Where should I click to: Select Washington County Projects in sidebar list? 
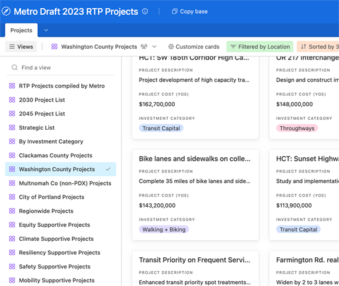(x=61, y=169)
